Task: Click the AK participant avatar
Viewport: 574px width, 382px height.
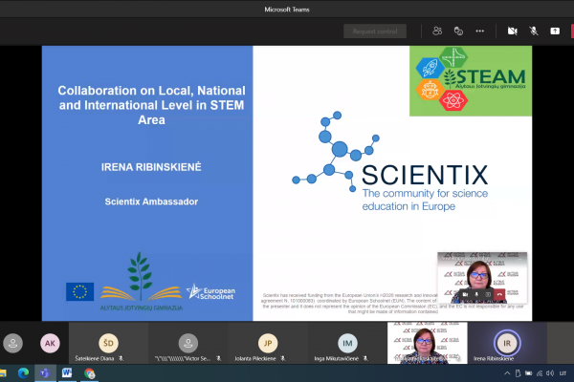Action: point(50,343)
